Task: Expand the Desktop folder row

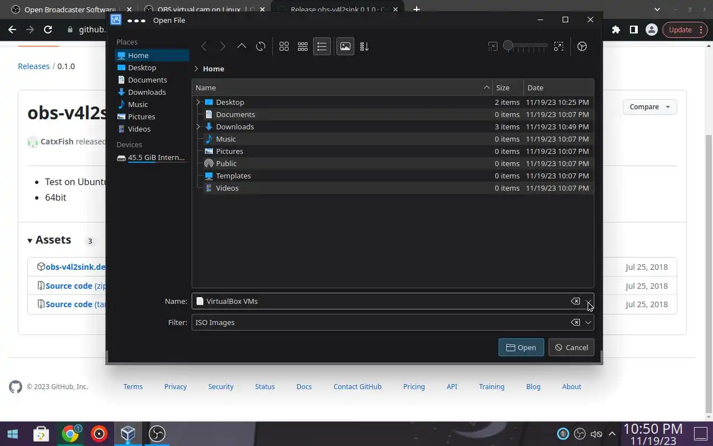Action: tap(198, 102)
